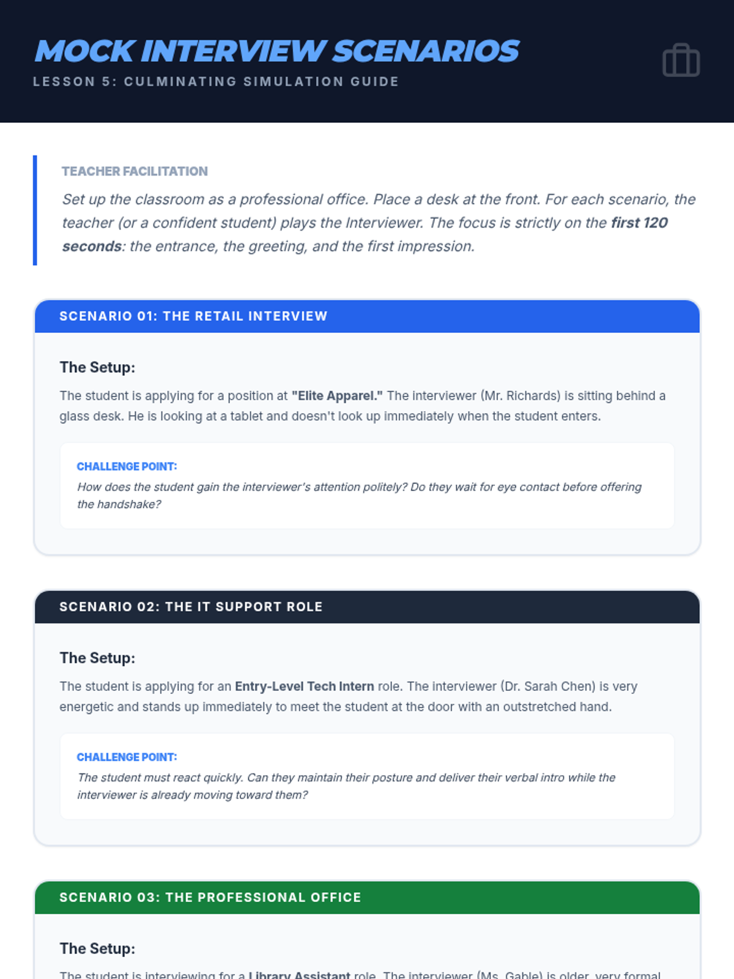Select the Scenario 02 IT Support Role header
Viewport: 734px width, 979px height.
pos(367,607)
